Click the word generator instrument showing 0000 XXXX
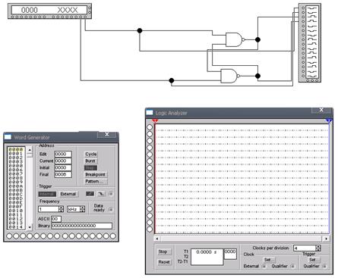338x278 pixels. pyautogui.click(x=49, y=11)
